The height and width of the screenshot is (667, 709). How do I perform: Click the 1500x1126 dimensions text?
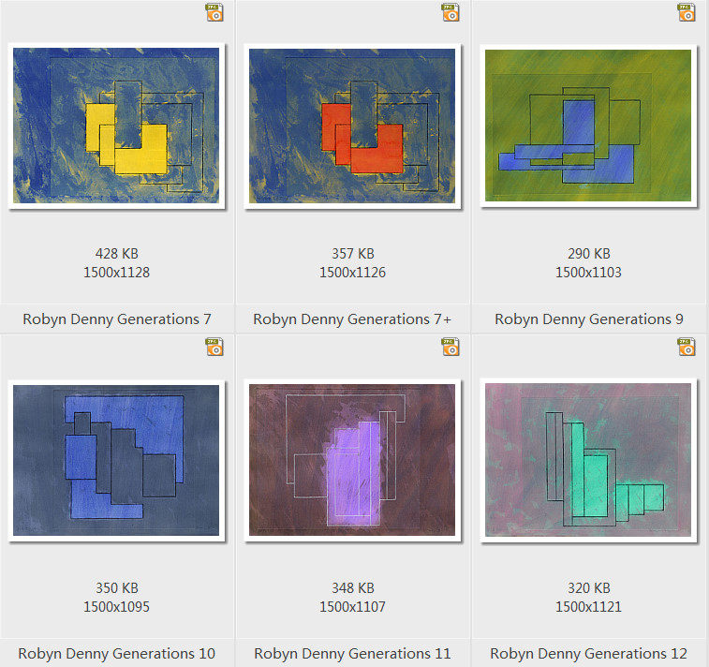(x=352, y=273)
